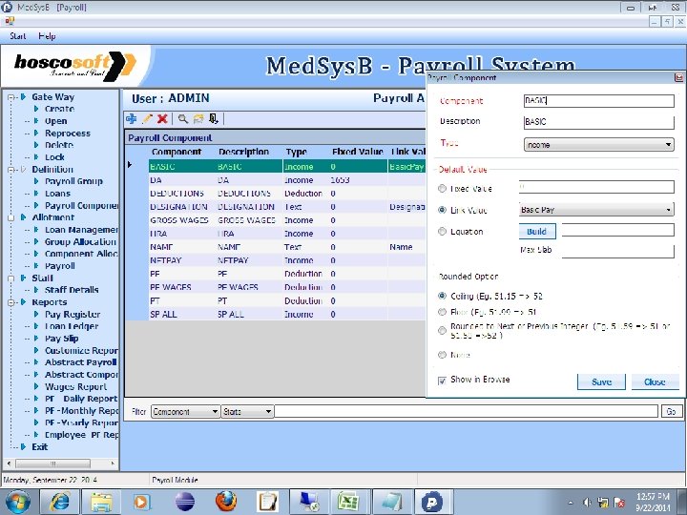Viewport: 687px width, 515px height.
Task: Click the network tray icon
Action: click(x=603, y=503)
